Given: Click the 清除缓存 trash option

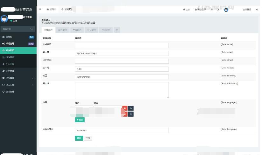Looking at the screenshot, I should click(200, 10).
